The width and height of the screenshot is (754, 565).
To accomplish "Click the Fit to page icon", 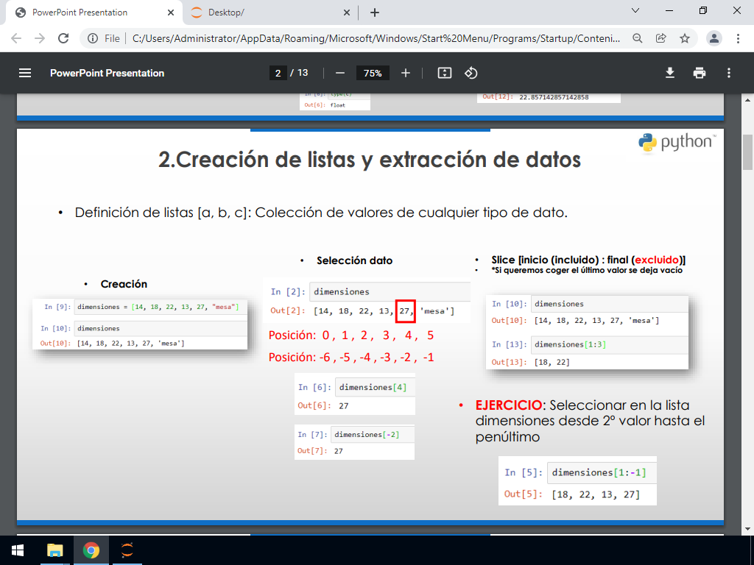I will pos(444,73).
